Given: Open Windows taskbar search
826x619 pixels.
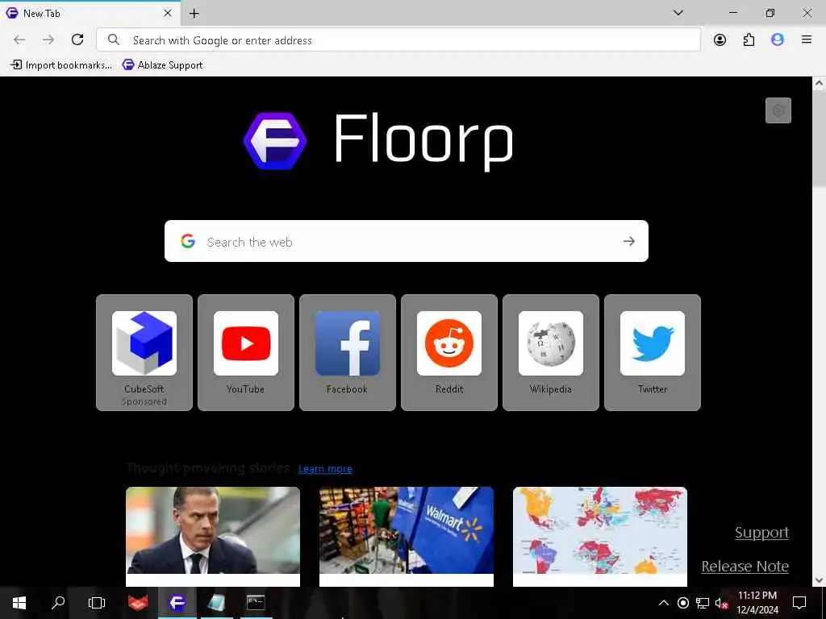Looking at the screenshot, I should (x=58, y=603).
